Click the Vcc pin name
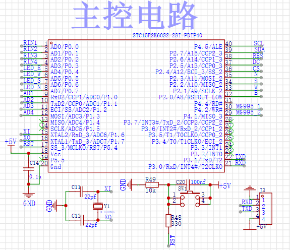 (55, 154)
